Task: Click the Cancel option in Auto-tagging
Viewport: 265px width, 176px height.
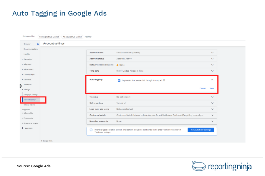Action: tap(203, 88)
